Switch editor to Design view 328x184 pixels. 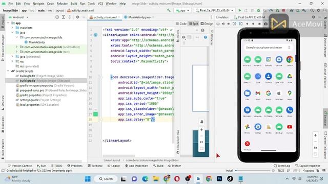pos(207,24)
